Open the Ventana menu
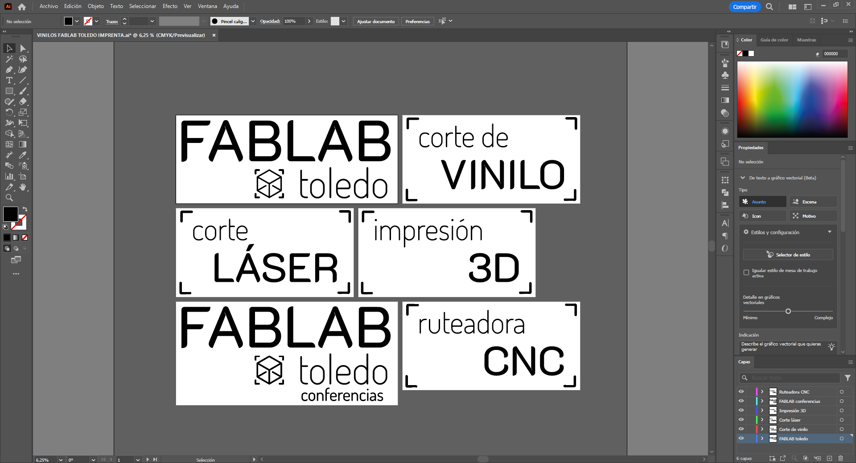856x463 pixels. tap(207, 6)
